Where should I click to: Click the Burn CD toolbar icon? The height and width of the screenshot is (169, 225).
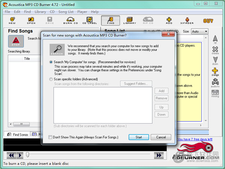[x=70, y=21]
